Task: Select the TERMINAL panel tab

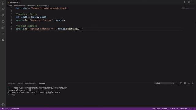Action: click(42, 83)
